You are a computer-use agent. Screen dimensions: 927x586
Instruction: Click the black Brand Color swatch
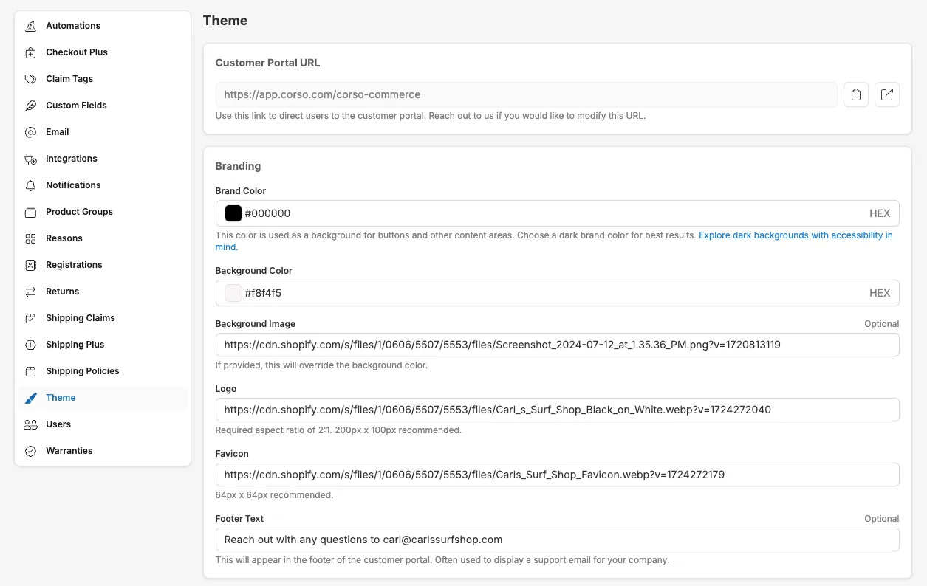(x=233, y=213)
